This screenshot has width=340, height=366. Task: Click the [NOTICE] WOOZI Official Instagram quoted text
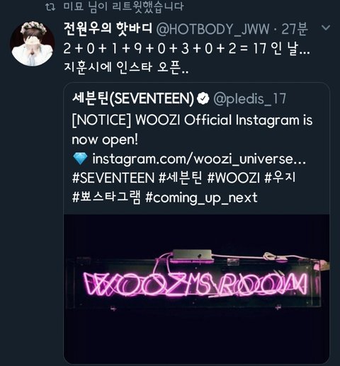[192, 130]
